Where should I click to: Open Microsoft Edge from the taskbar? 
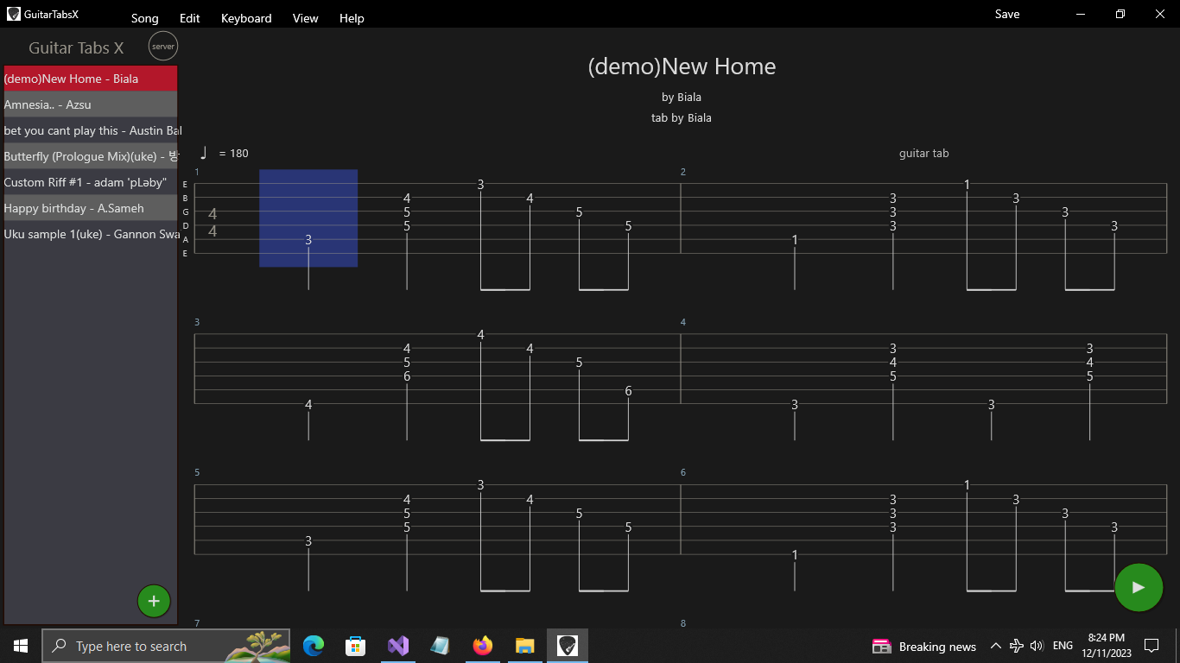313,645
